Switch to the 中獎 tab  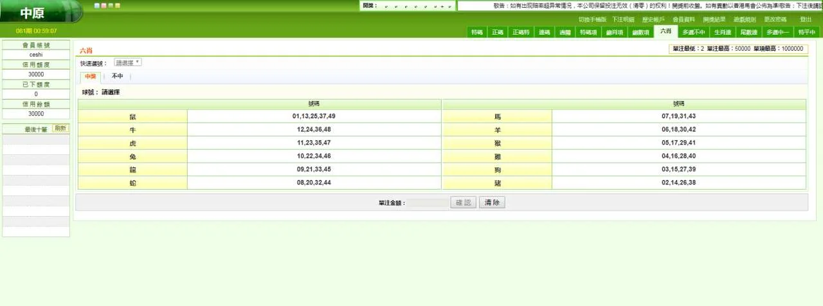pyautogui.click(x=90, y=76)
